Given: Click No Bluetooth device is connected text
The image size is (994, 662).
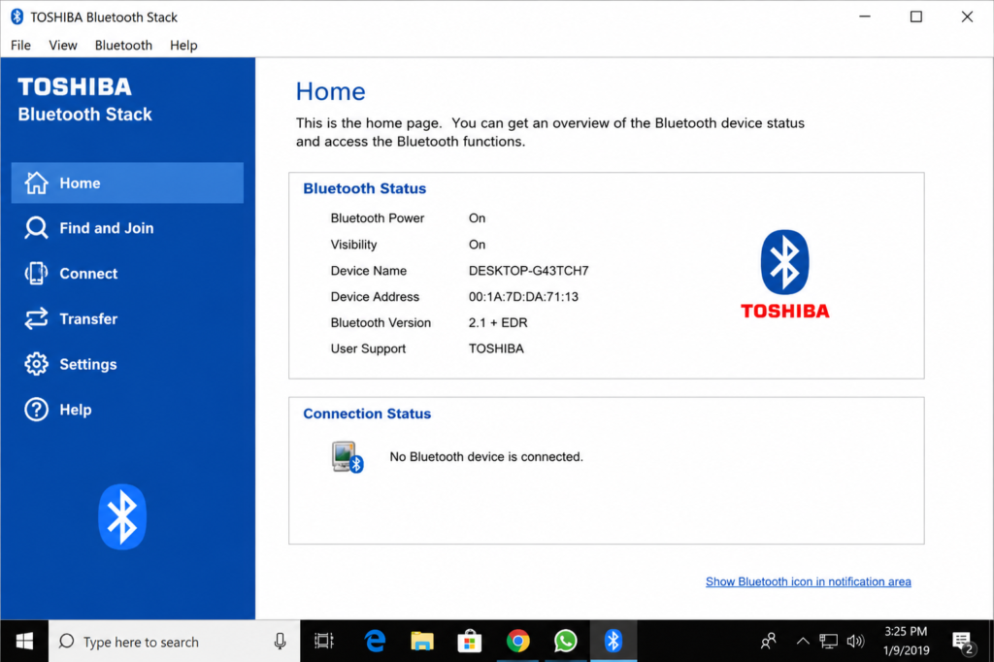Looking at the screenshot, I should [486, 456].
